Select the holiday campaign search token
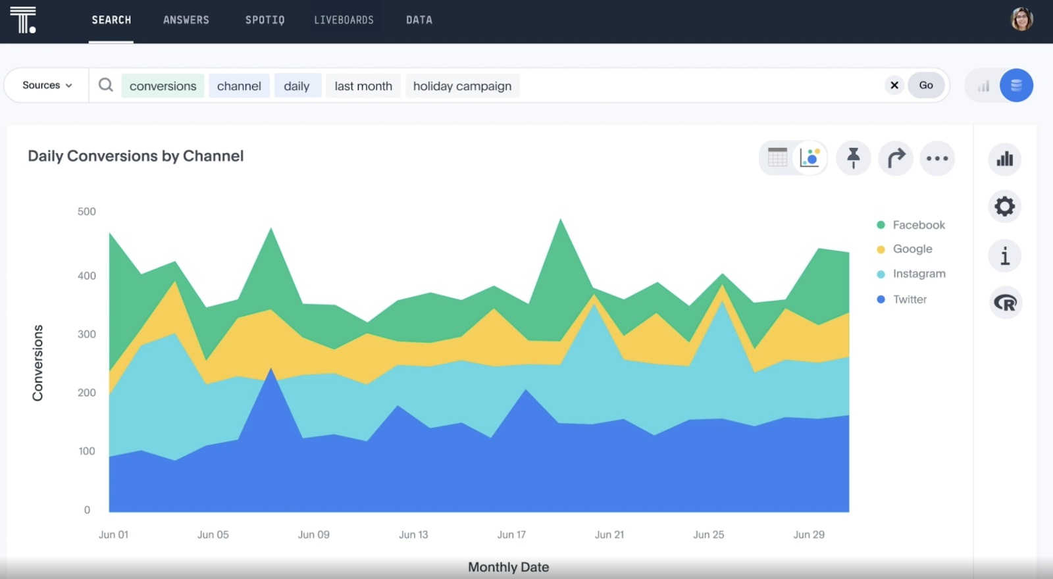The height and width of the screenshot is (579, 1053). [462, 86]
